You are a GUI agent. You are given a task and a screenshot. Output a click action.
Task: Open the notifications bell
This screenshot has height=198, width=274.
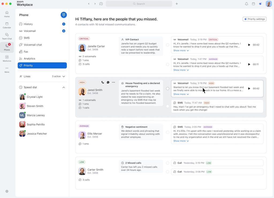point(246,4)
